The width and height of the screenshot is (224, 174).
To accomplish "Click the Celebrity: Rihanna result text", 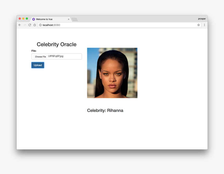I will click(x=105, y=110).
